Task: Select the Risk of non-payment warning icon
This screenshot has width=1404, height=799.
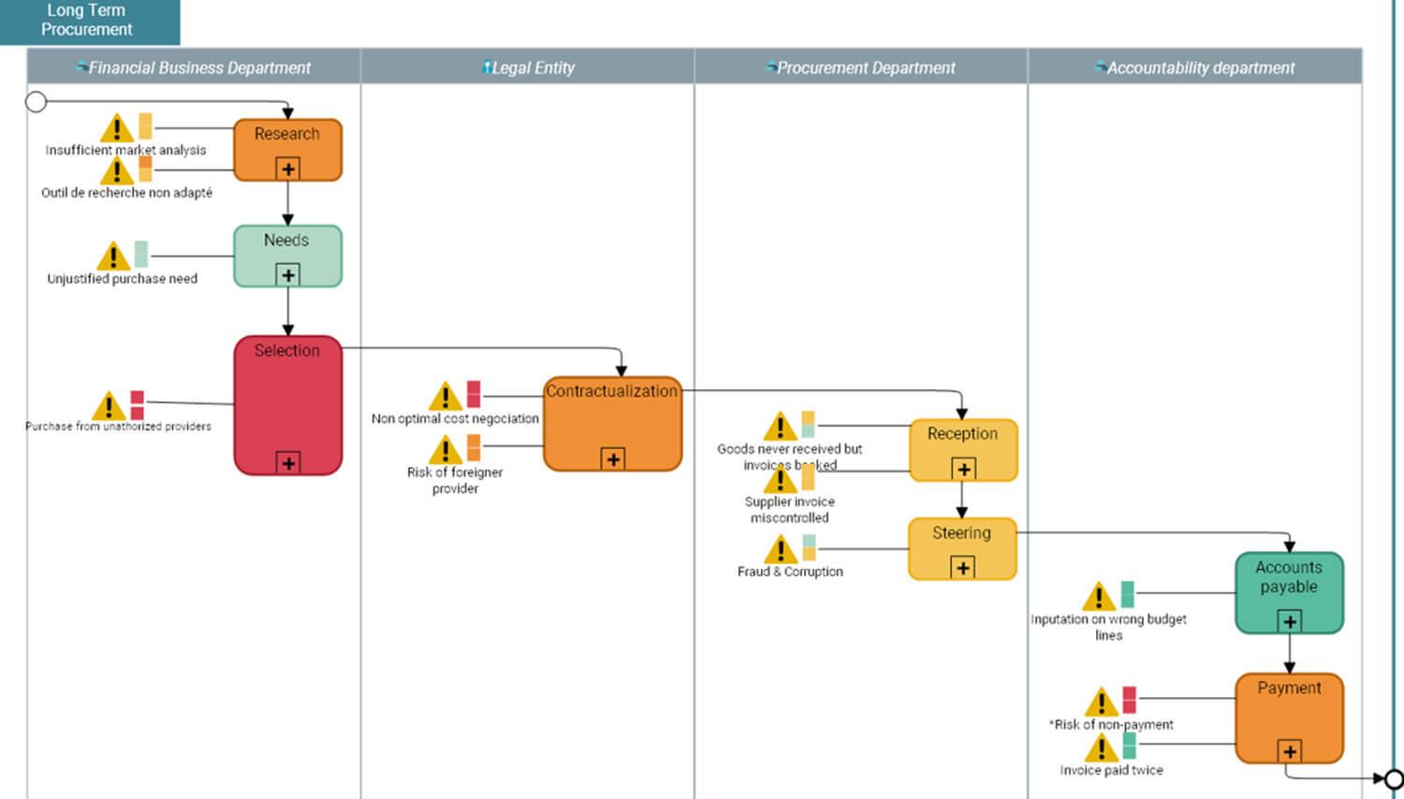Action: tap(1102, 703)
